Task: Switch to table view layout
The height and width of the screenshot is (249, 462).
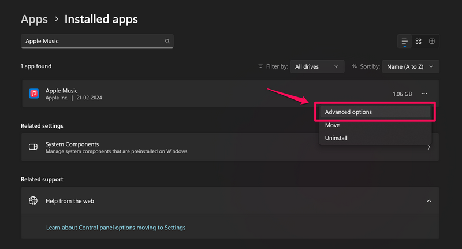Action: tap(431, 41)
